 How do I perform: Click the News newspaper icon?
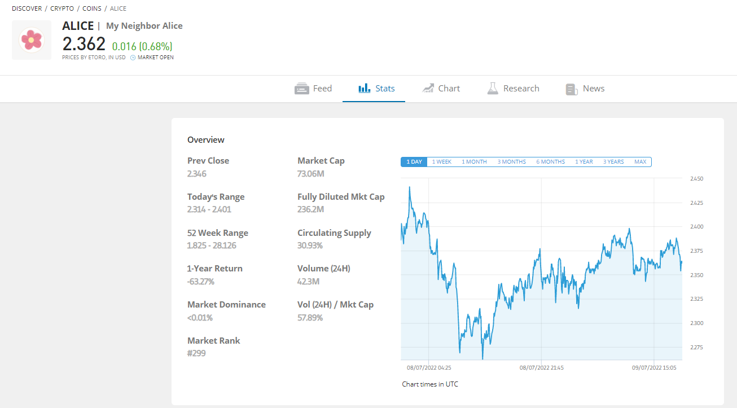pyautogui.click(x=572, y=89)
